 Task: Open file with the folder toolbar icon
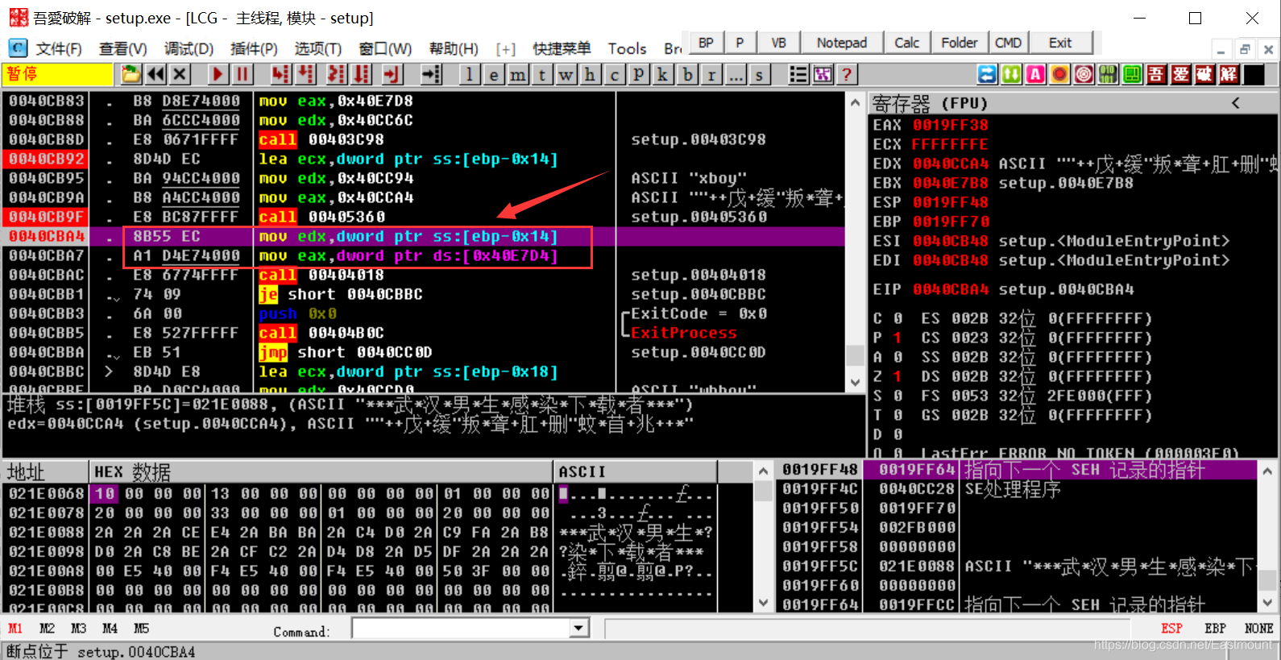point(131,75)
